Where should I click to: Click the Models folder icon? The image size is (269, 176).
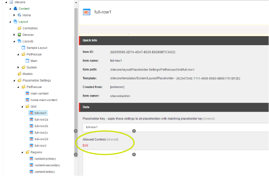point(19,74)
